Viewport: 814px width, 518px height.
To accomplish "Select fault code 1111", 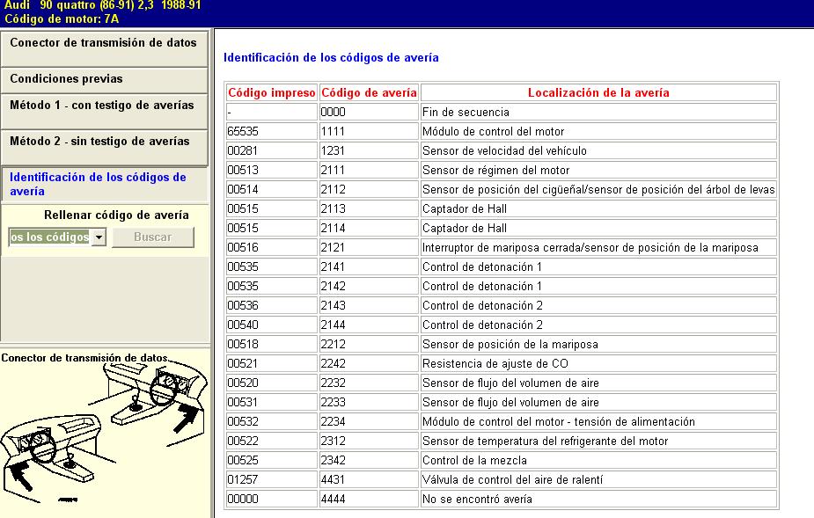I will pyautogui.click(x=369, y=131).
